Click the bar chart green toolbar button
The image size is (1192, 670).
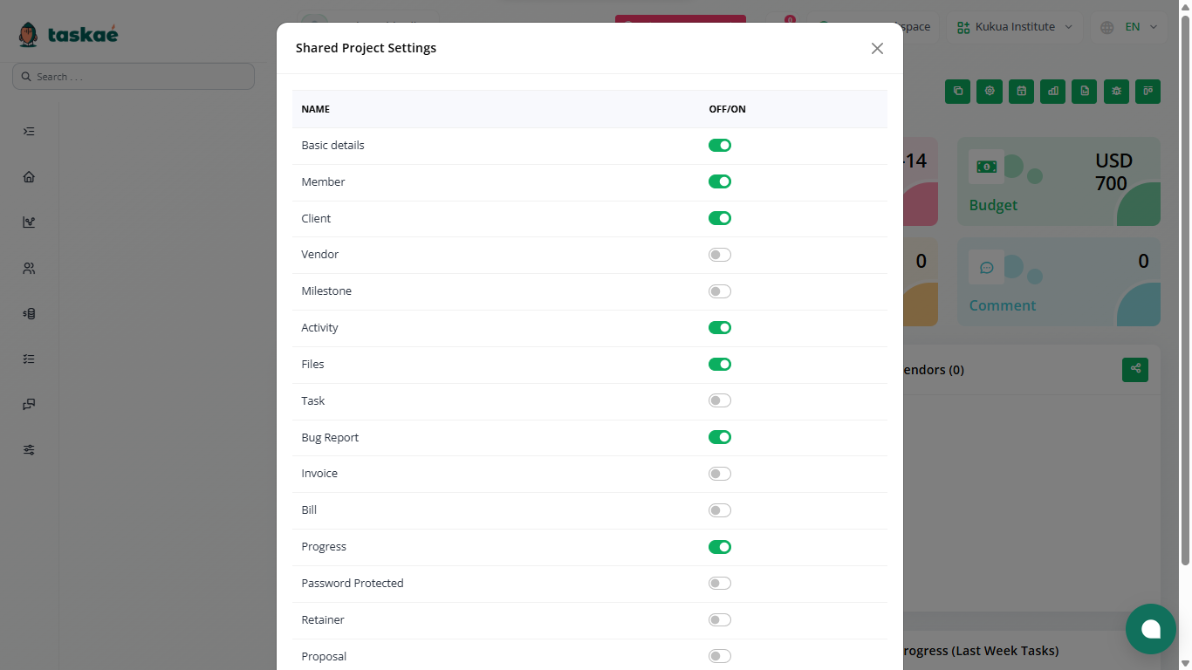click(x=1052, y=91)
